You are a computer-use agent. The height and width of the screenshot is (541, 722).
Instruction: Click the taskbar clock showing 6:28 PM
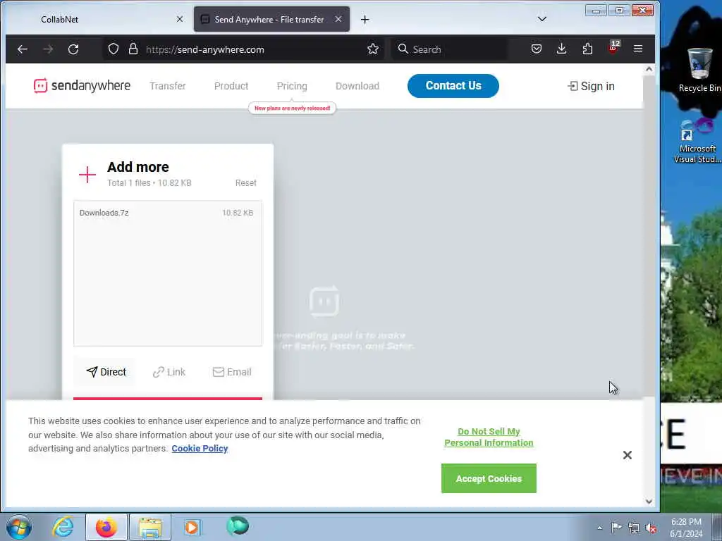click(x=686, y=528)
